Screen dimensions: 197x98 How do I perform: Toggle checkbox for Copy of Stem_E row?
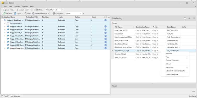coord(105,26)
